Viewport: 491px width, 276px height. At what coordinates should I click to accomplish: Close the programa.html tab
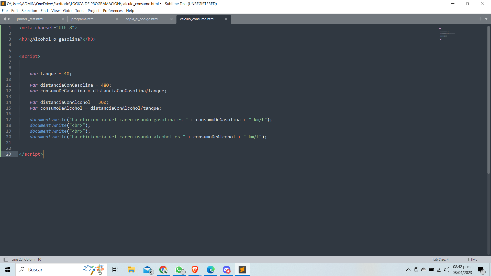coord(117,19)
